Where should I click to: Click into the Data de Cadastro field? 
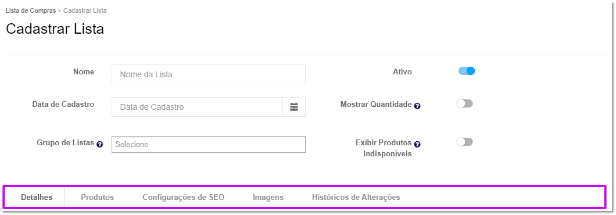coord(197,107)
